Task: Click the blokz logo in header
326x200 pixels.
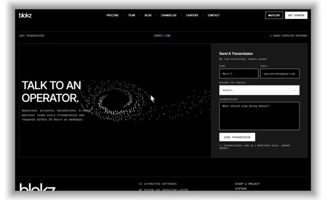Action: 25,15
